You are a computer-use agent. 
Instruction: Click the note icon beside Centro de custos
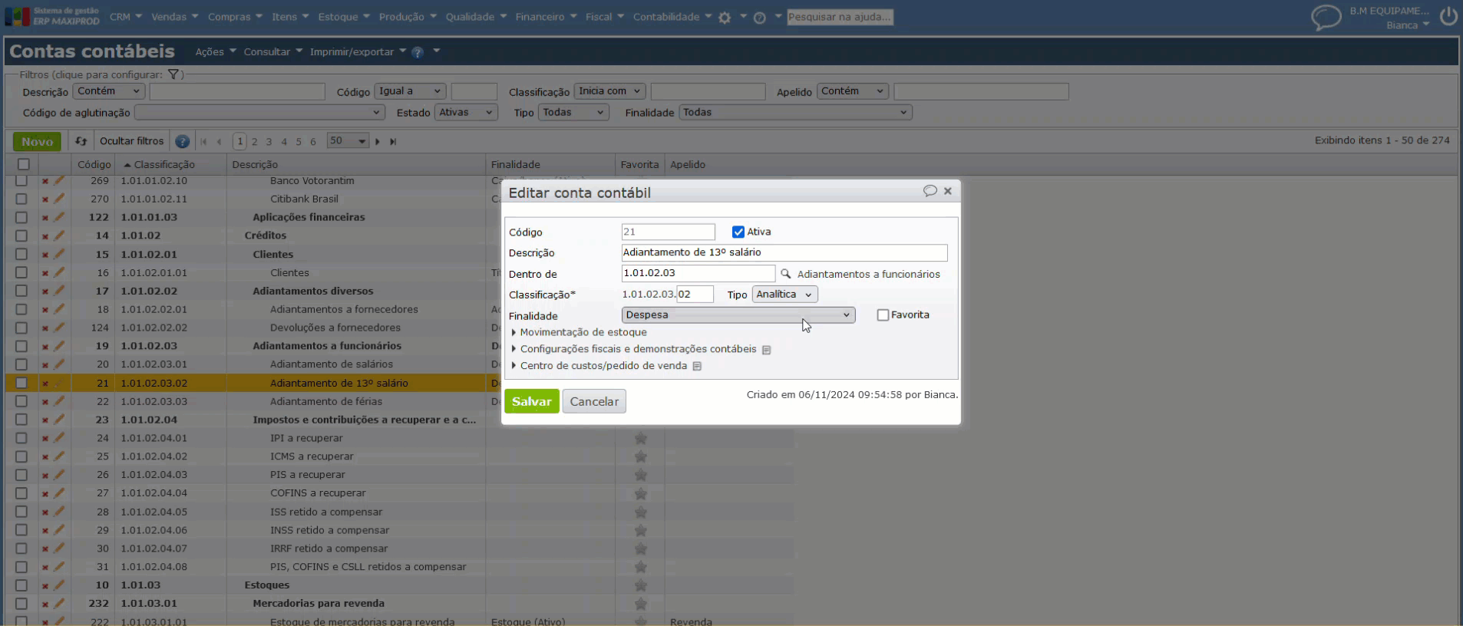pyautogui.click(x=697, y=367)
